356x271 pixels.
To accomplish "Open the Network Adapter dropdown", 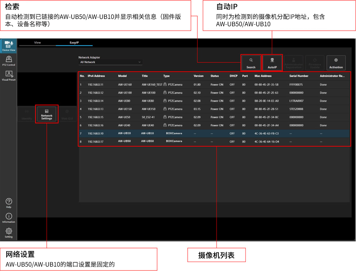I will 111,62.
